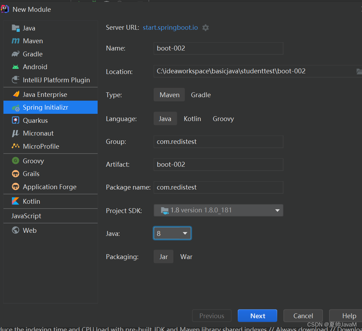
Task: Choose War packaging
Action: tap(186, 257)
